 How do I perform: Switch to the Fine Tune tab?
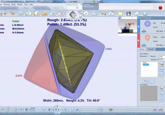pos(41,8)
